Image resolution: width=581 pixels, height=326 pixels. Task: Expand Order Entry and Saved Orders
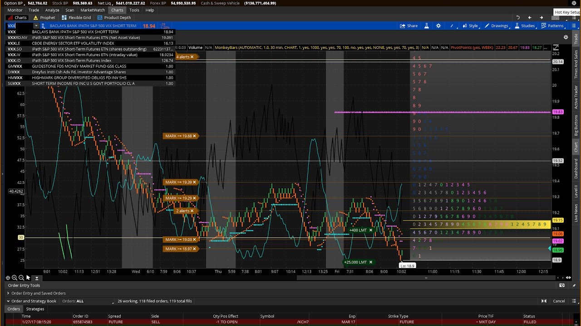tap(8, 293)
